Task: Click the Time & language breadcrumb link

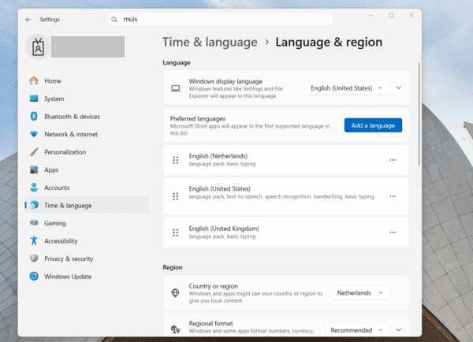Action: [x=210, y=43]
